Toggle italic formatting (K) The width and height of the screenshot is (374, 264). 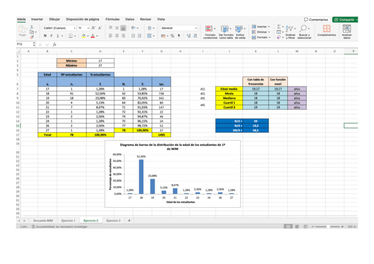coord(51,36)
